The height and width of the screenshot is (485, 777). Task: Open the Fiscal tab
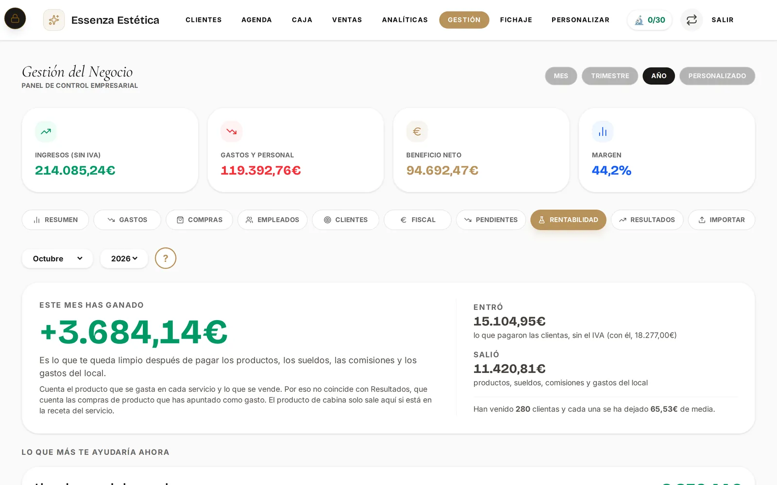tap(418, 220)
